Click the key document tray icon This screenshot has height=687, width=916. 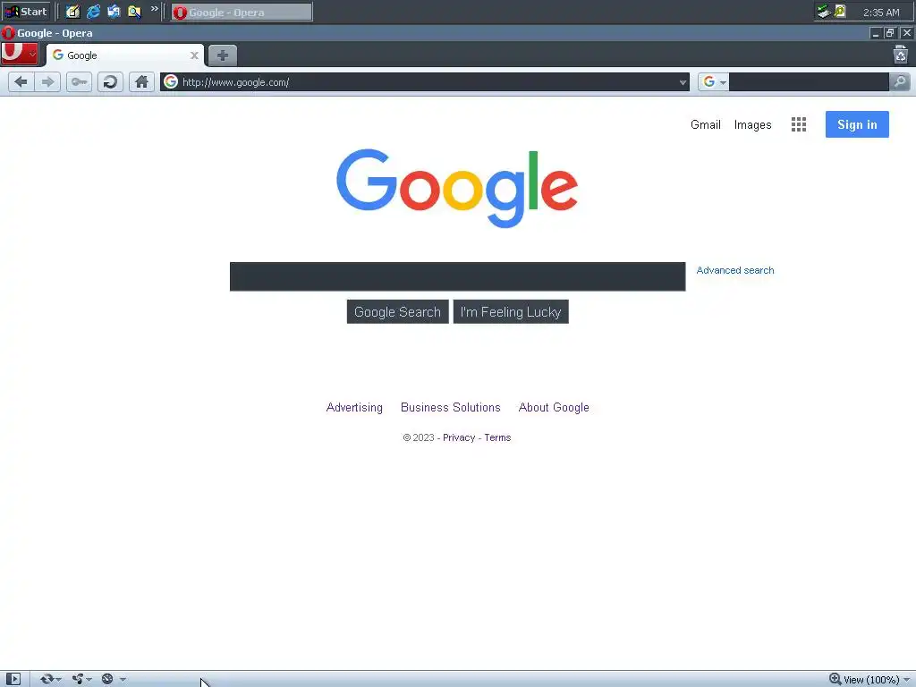(x=839, y=12)
